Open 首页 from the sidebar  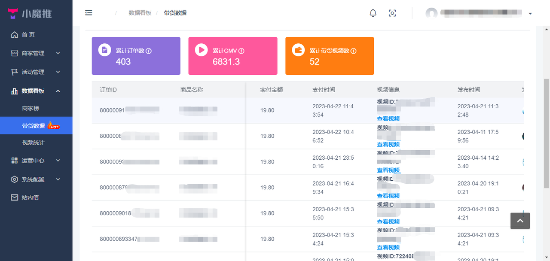click(28, 35)
